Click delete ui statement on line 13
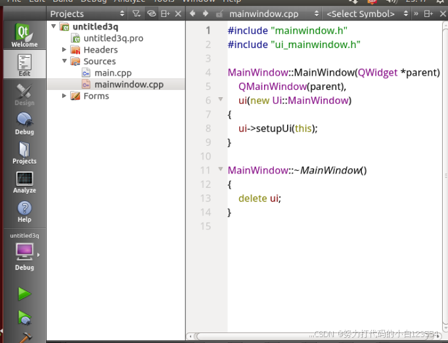Viewport: 448px width, 343px height. coord(259,198)
